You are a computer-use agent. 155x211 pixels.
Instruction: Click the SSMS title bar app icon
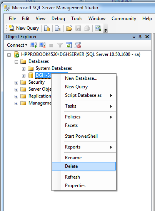tap(7, 8)
